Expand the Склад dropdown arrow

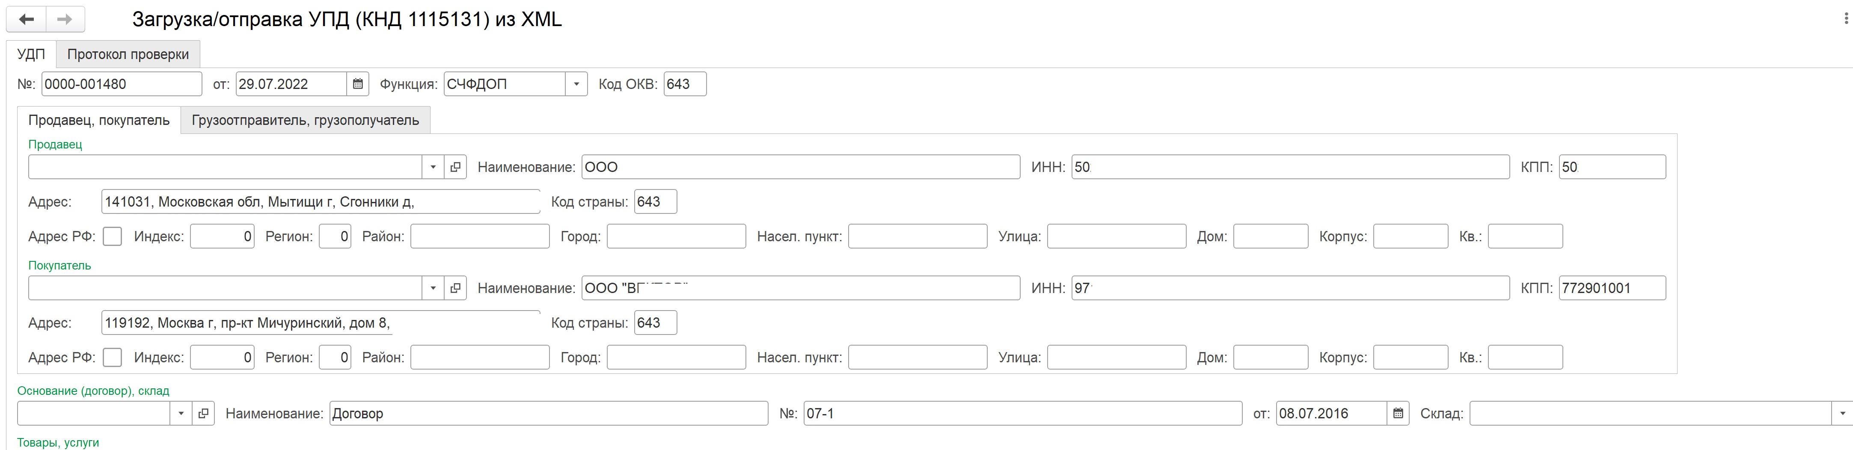pyautogui.click(x=1842, y=413)
